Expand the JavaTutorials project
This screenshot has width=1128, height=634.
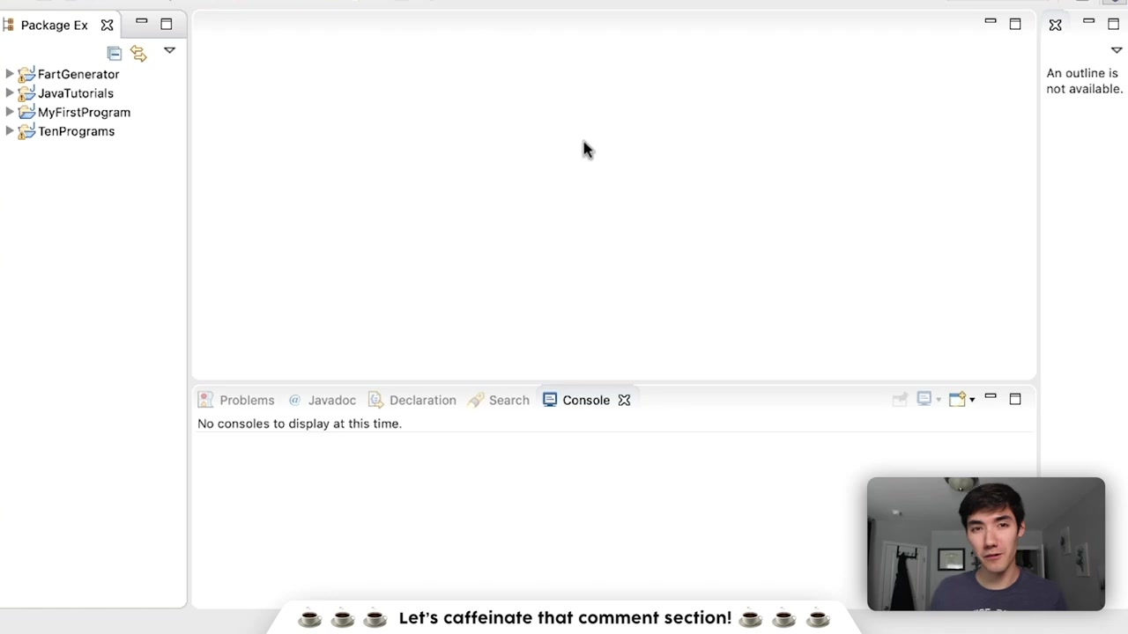[x=9, y=93]
